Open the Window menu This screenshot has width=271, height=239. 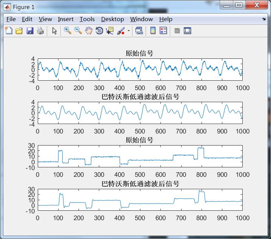click(x=142, y=19)
